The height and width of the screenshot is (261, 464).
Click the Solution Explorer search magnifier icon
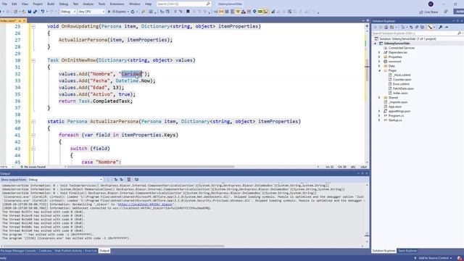(459, 33)
